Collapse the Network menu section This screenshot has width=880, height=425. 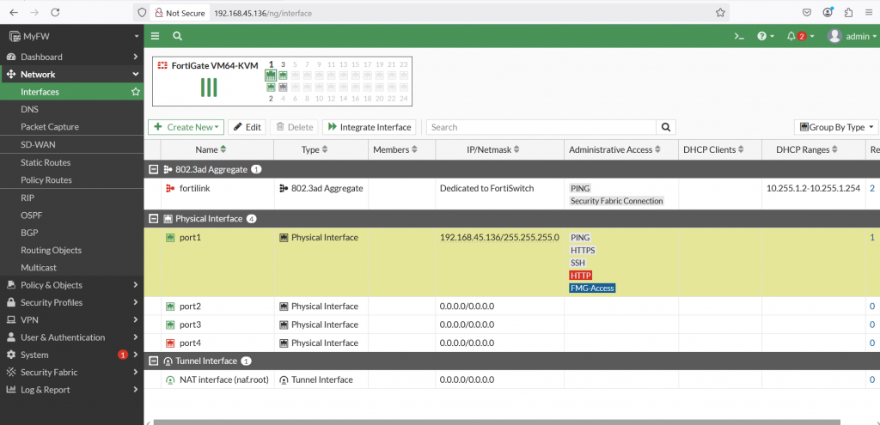click(72, 74)
